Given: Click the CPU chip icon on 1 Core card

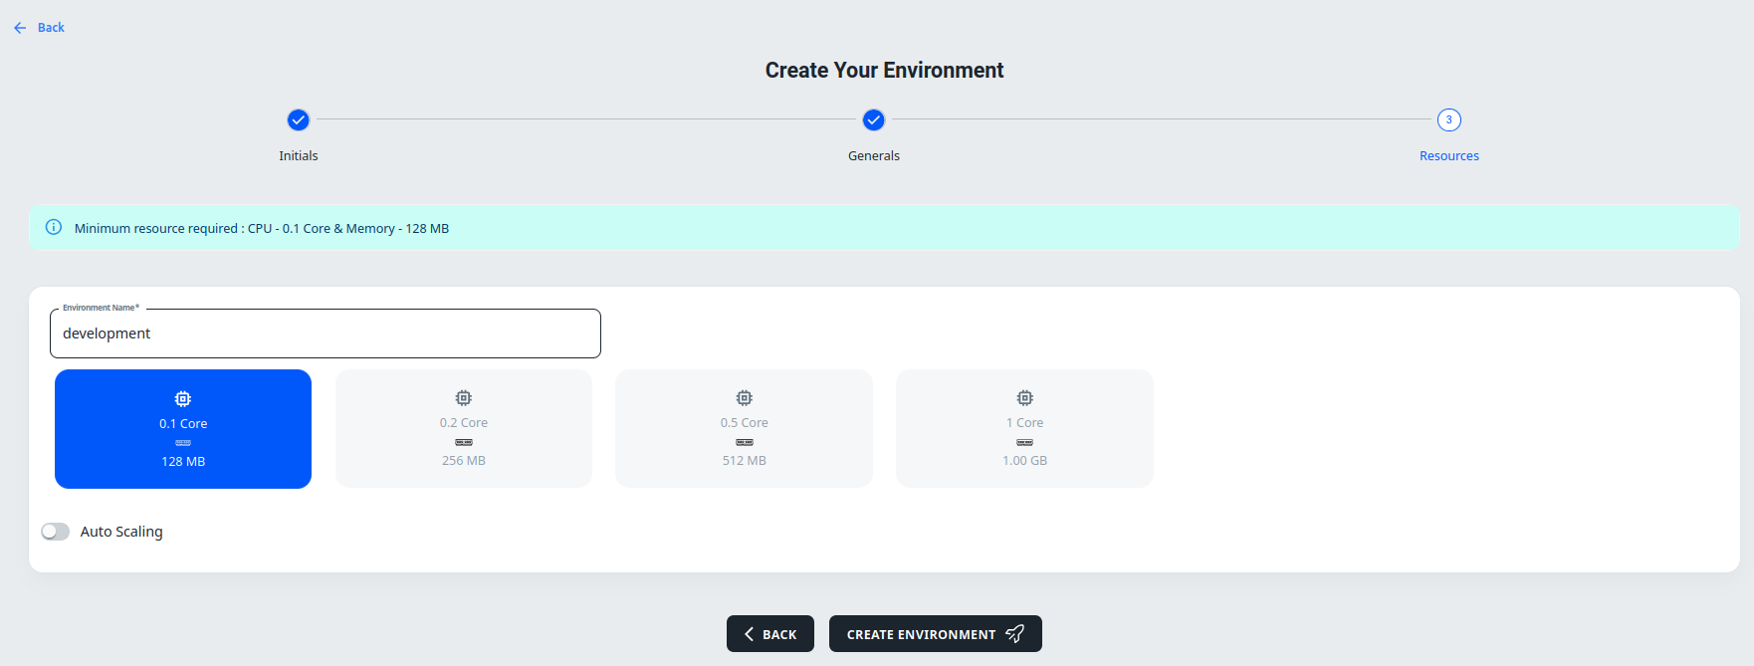Looking at the screenshot, I should click(x=1025, y=398).
